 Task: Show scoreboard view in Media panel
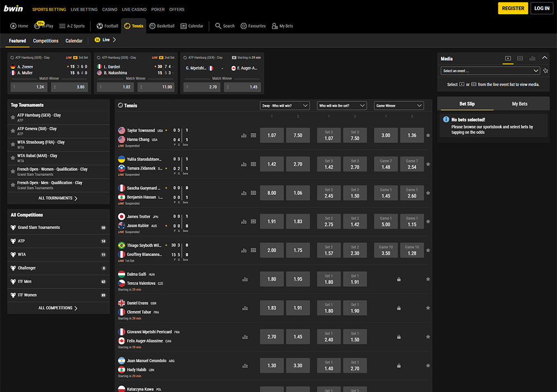[x=520, y=58]
